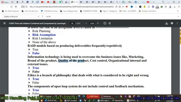Open extensions cube icon in toolbar
This screenshot has width=181, height=102.
[166, 7]
